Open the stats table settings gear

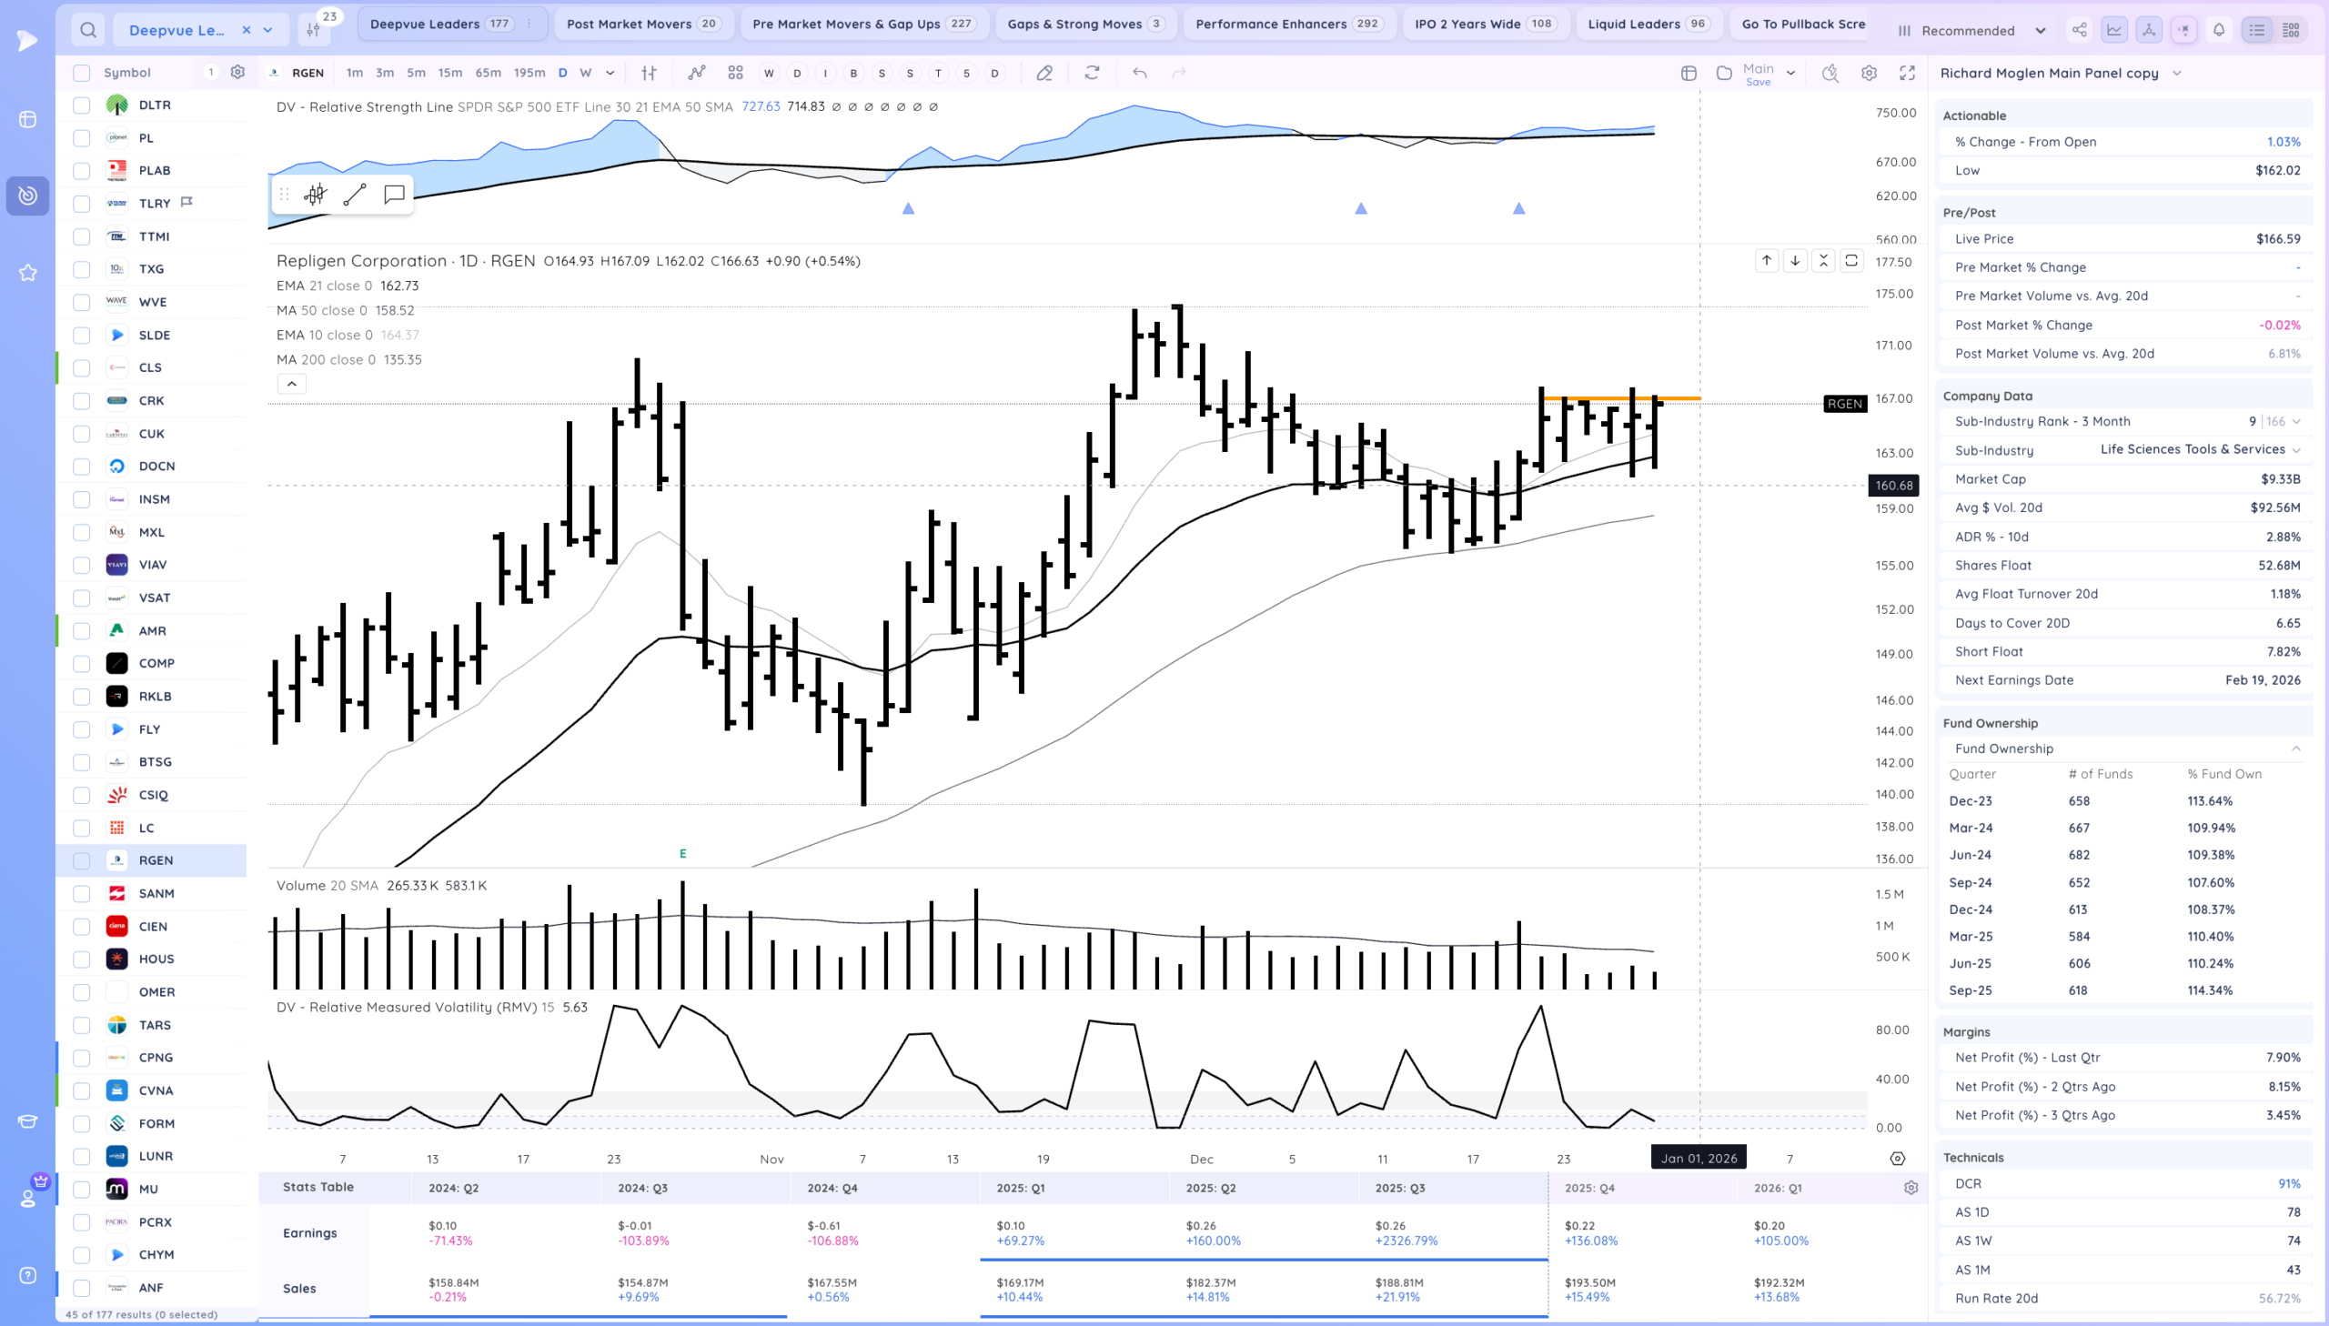[x=1911, y=1188]
